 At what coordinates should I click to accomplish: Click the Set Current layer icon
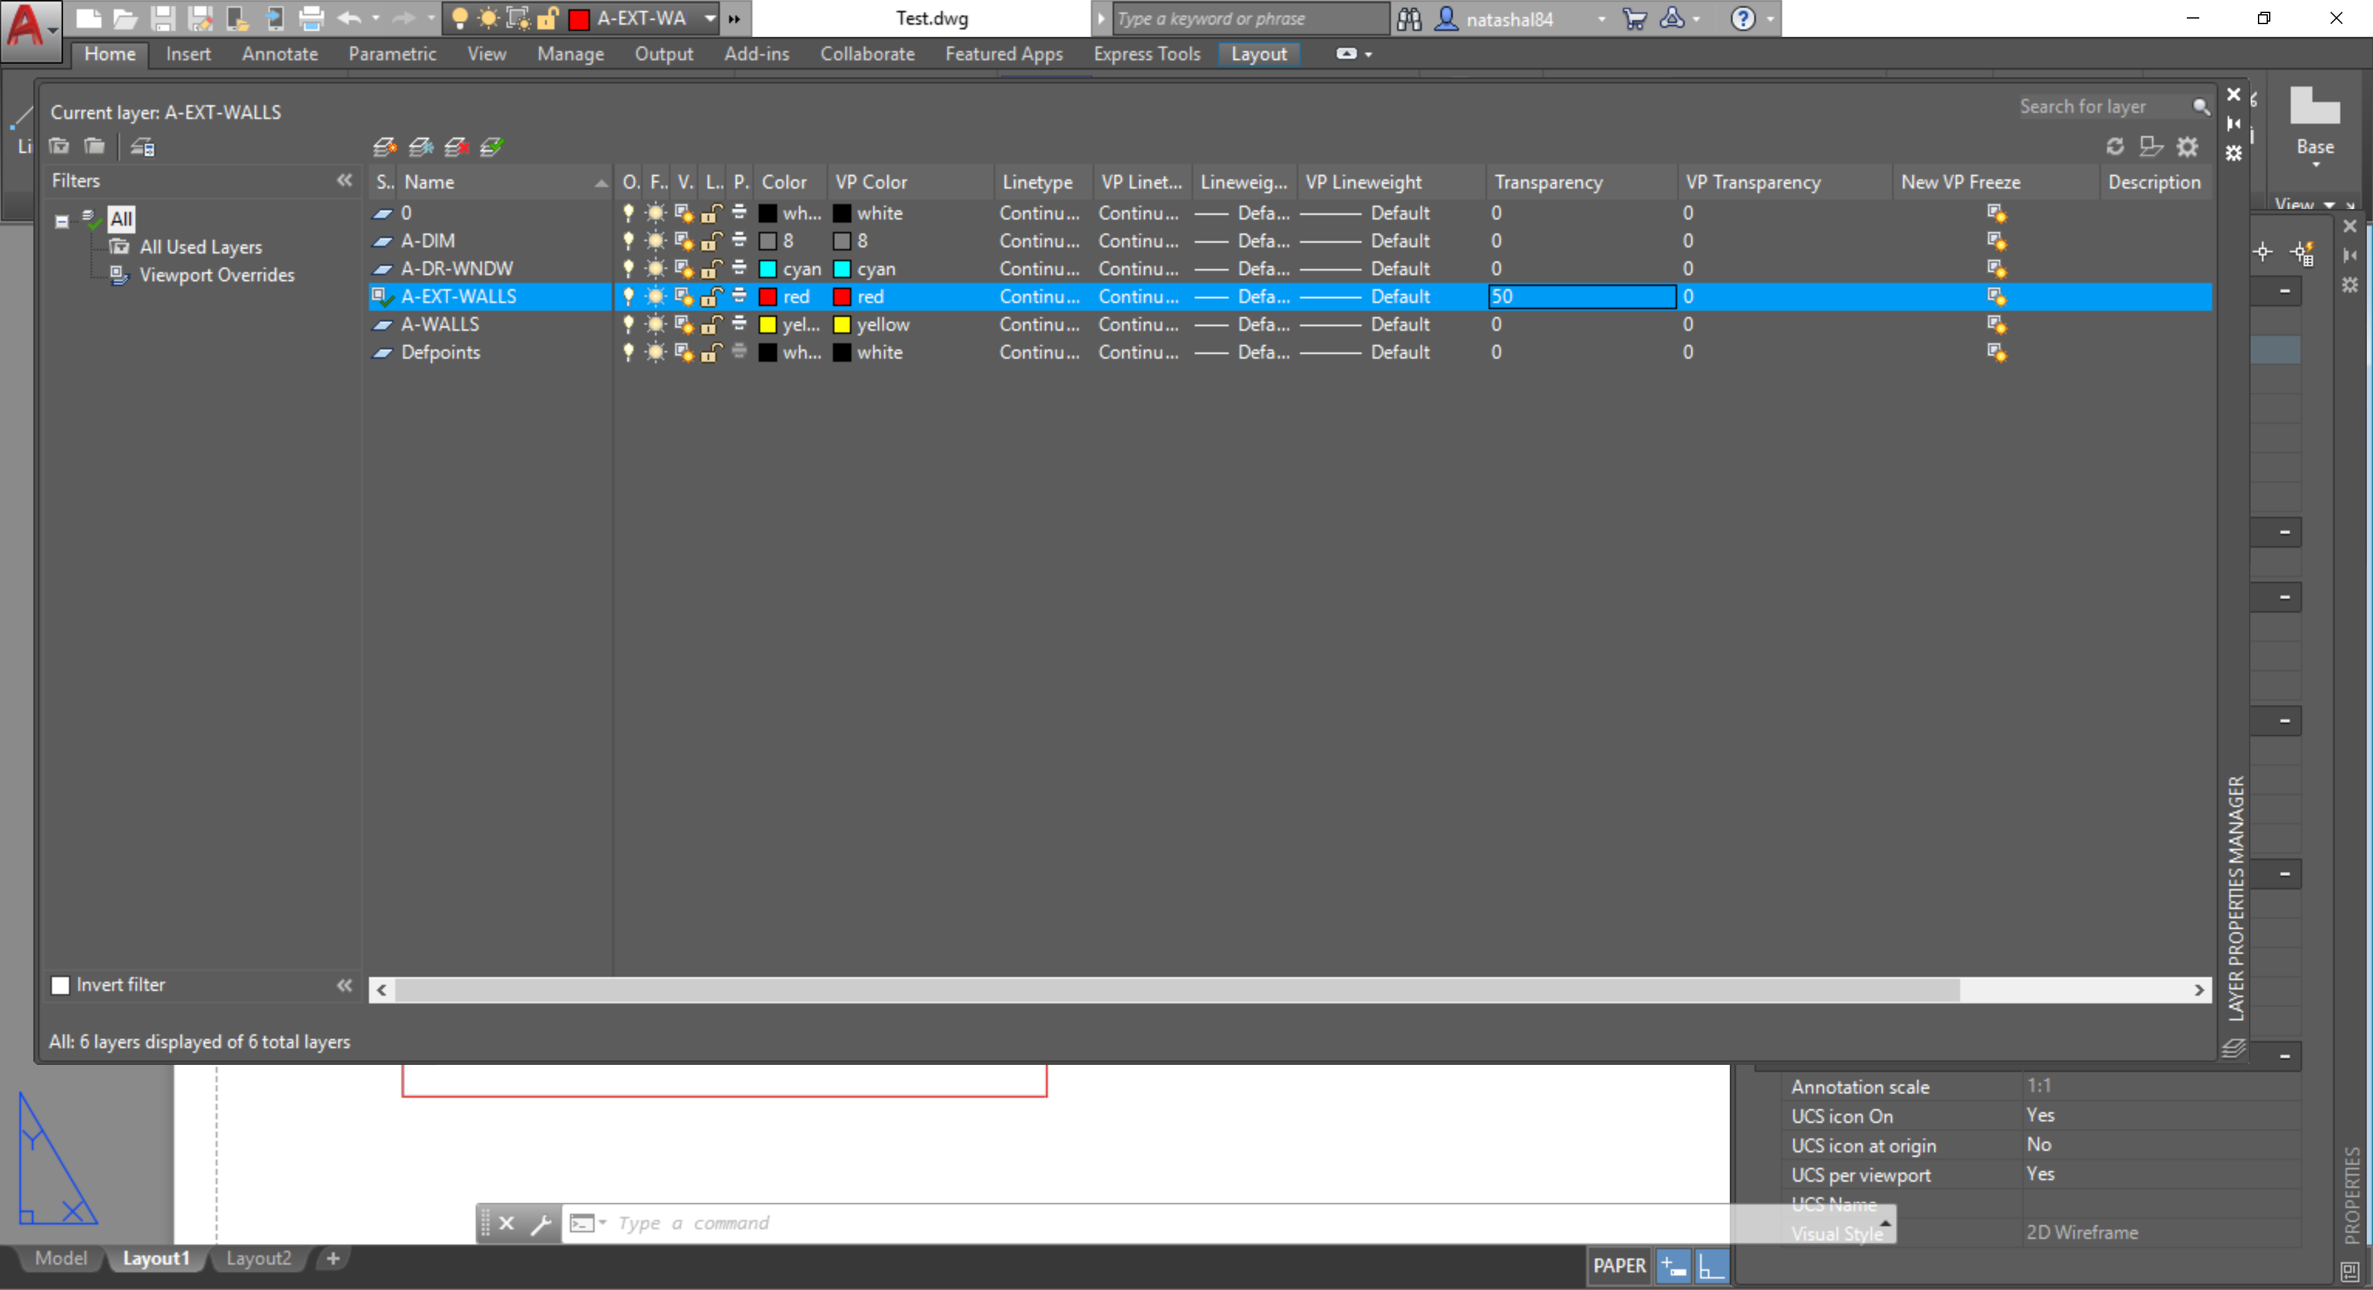[491, 147]
